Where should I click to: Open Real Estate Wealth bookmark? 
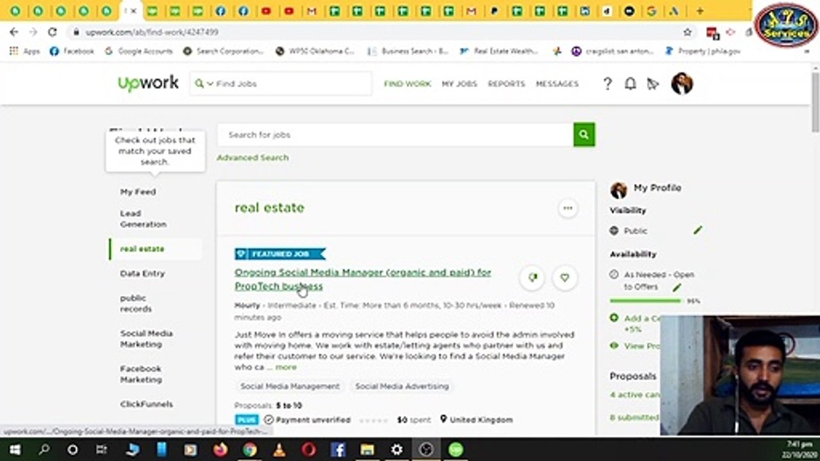coord(499,51)
